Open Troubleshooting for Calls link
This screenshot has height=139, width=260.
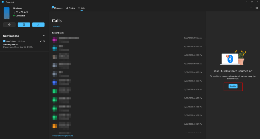(62, 136)
